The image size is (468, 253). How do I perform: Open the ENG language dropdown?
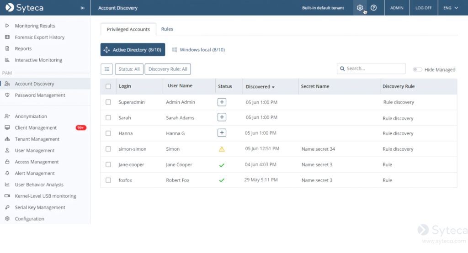[x=451, y=8]
